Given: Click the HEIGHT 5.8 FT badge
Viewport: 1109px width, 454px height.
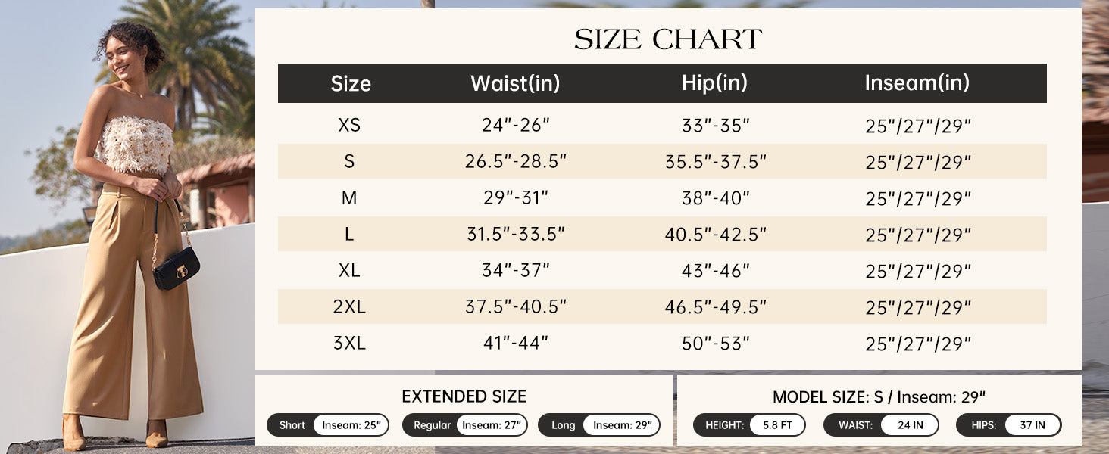Looking at the screenshot, I should (x=749, y=425).
